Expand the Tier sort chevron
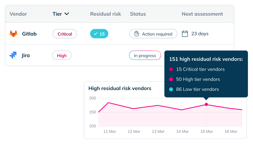253x144 pixels. point(67,14)
